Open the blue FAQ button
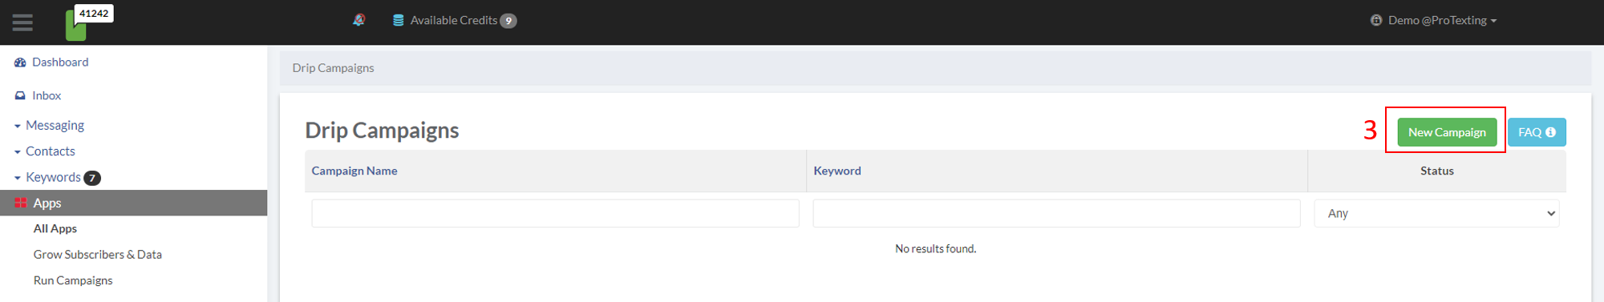 [1537, 132]
